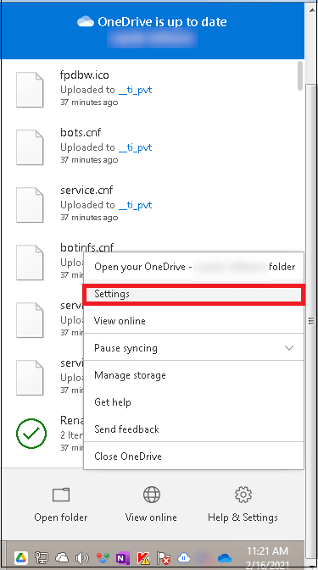Click the 11:21 AM taskbar clock
The height and width of the screenshot is (570, 318).
click(x=267, y=551)
